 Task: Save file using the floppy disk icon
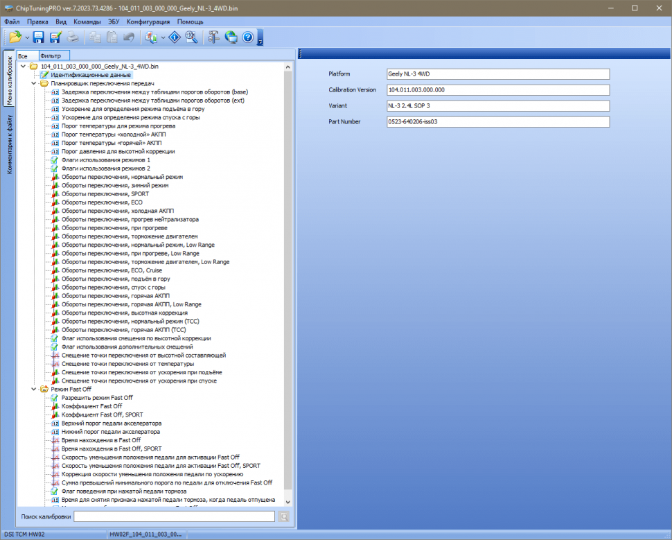point(39,37)
